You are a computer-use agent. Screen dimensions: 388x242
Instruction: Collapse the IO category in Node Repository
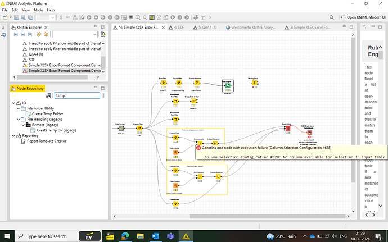(x=13, y=103)
